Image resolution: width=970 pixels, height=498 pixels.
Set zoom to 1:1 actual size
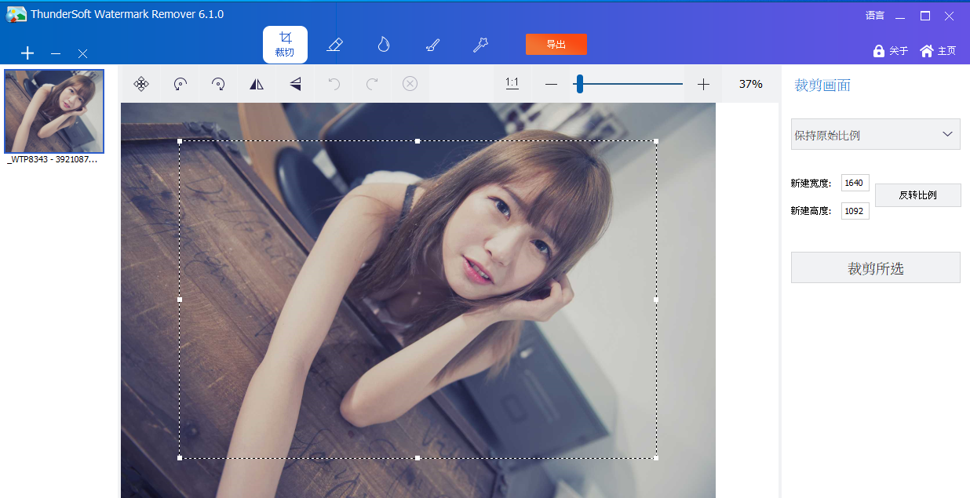(512, 83)
